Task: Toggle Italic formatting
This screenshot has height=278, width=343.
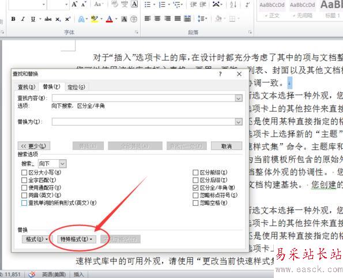Action: pyautogui.click(x=23, y=19)
